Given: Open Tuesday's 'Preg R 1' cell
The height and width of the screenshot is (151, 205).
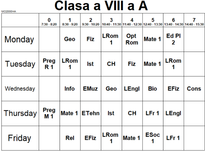Looking at the screenshot, I should tap(49, 64).
